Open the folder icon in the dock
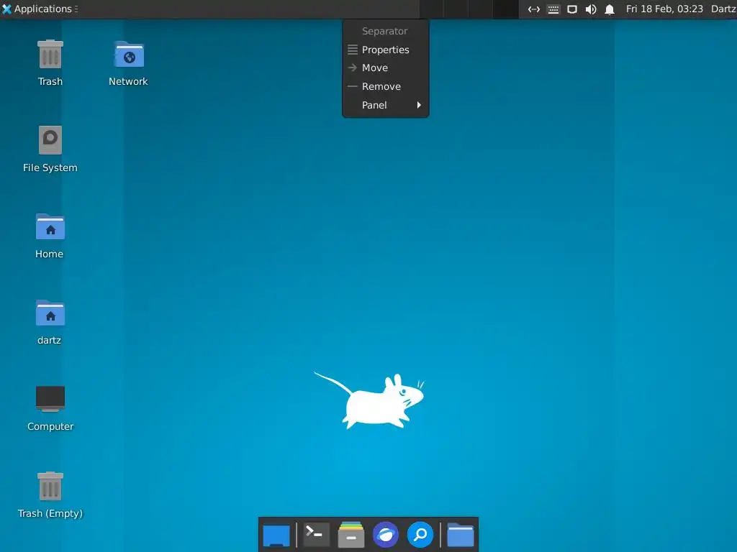 (x=460, y=535)
